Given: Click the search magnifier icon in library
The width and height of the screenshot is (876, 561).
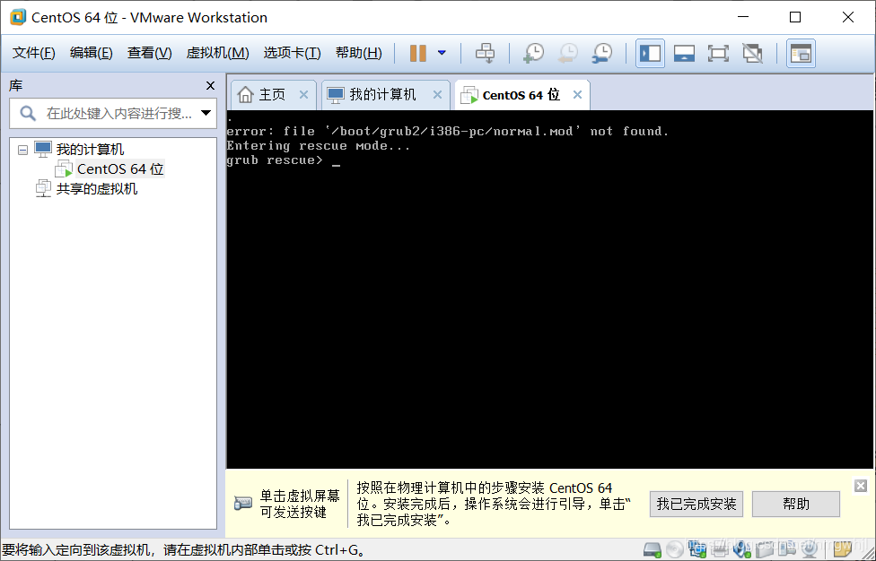Looking at the screenshot, I should pyautogui.click(x=28, y=113).
